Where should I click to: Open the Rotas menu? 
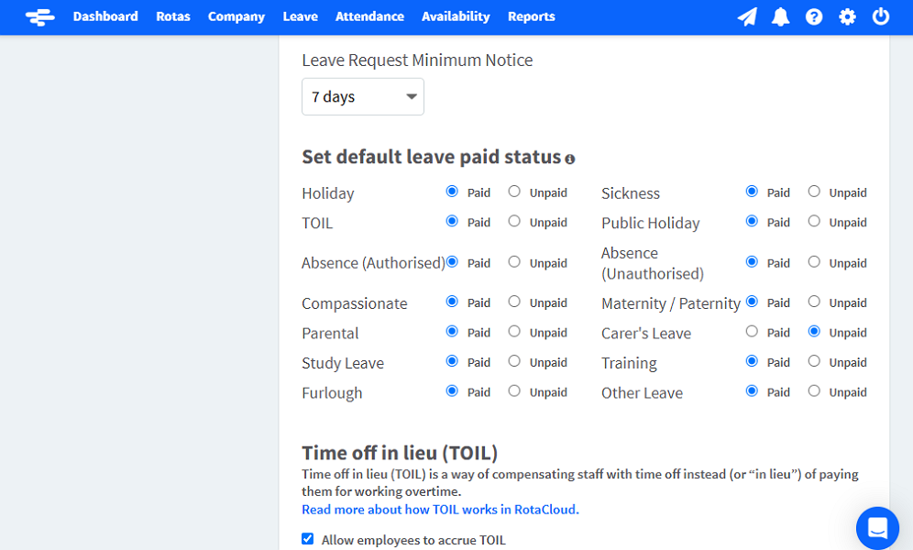173,16
